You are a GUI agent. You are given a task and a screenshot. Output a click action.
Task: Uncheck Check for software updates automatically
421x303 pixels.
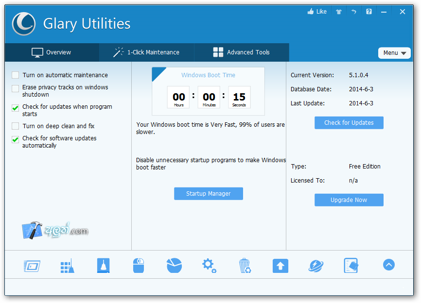coord(15,139)
